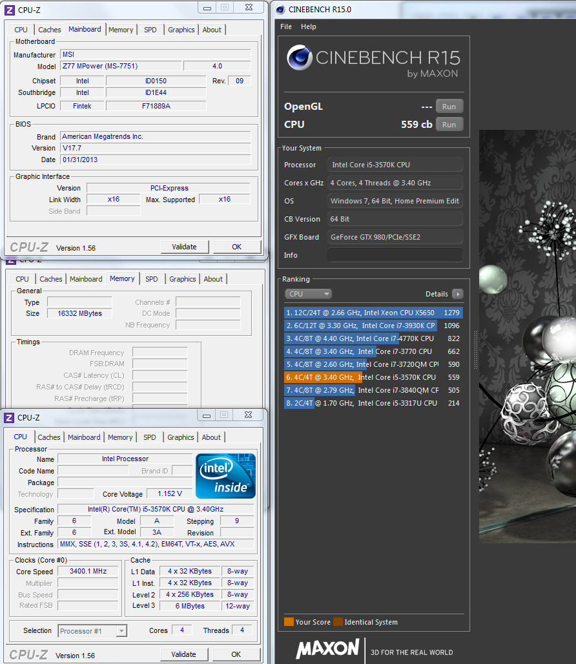Open the Processor #1 selection dropdown

coord(92,631)
